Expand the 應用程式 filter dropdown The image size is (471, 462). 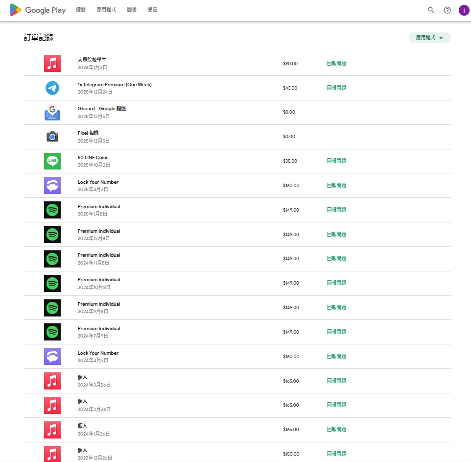(429, 38)
